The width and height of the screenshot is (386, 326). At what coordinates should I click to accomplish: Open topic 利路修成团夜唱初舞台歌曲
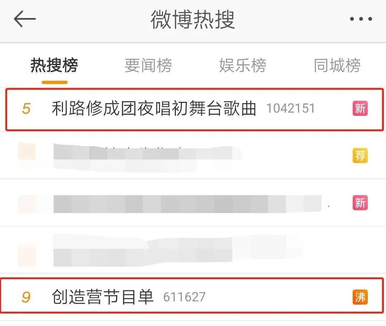154,108
